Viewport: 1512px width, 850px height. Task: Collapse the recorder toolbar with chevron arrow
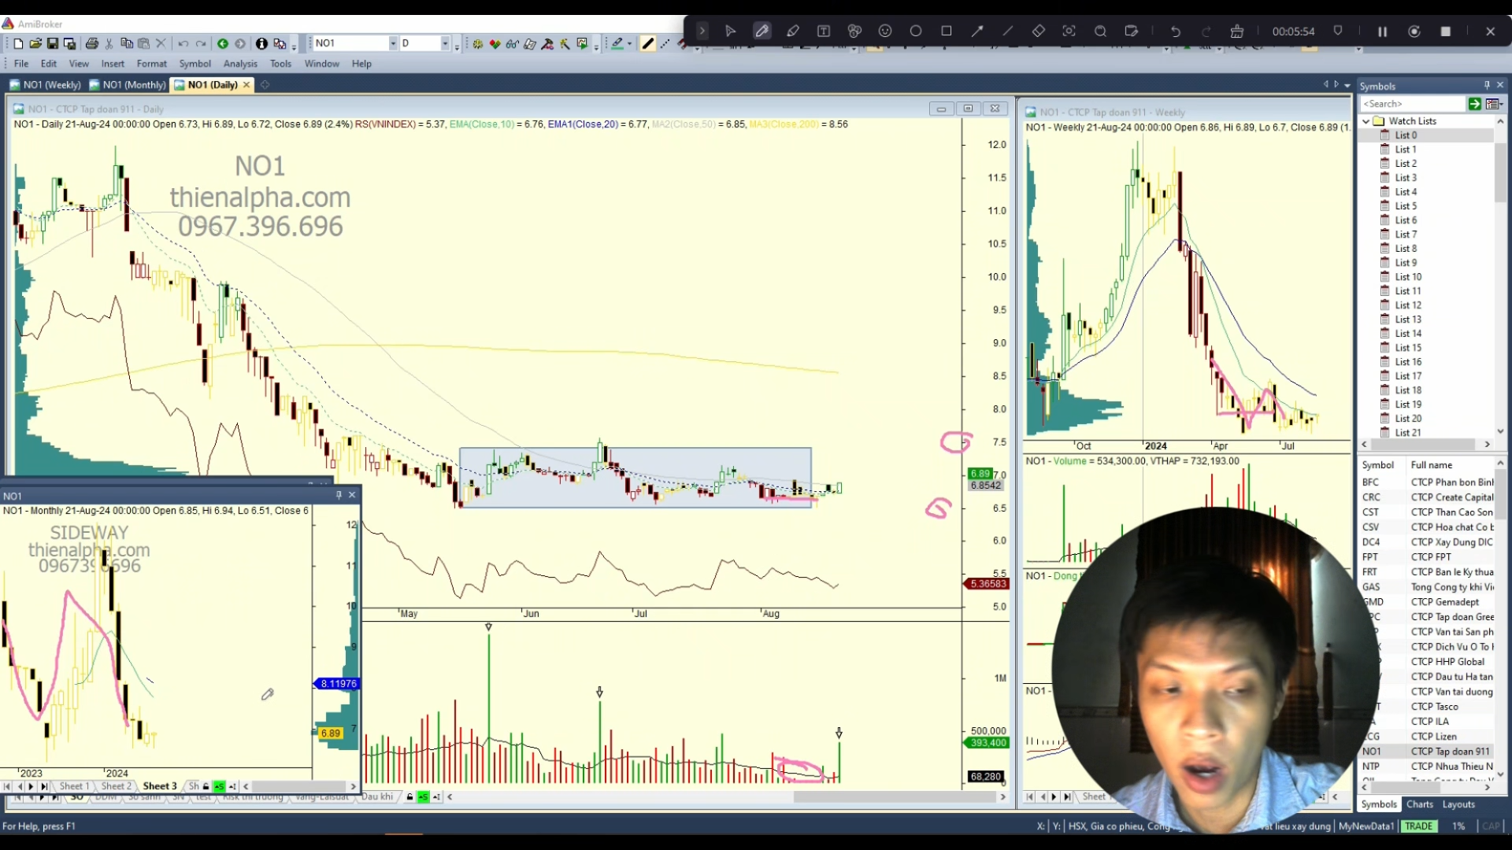(702, 31)
